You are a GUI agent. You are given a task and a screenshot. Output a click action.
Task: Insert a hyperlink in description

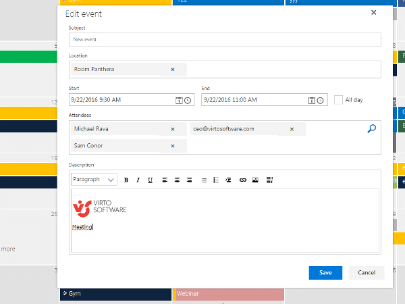pyautogui.click(x=243, y=180)
